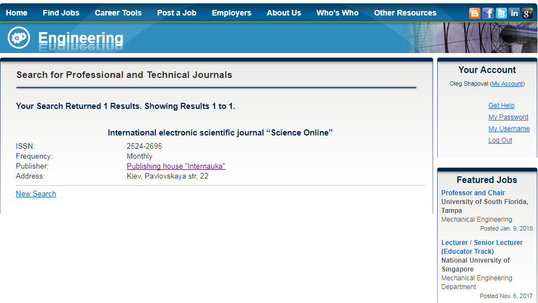Click the user name Oleg Shapoval

tap(469, 84)
